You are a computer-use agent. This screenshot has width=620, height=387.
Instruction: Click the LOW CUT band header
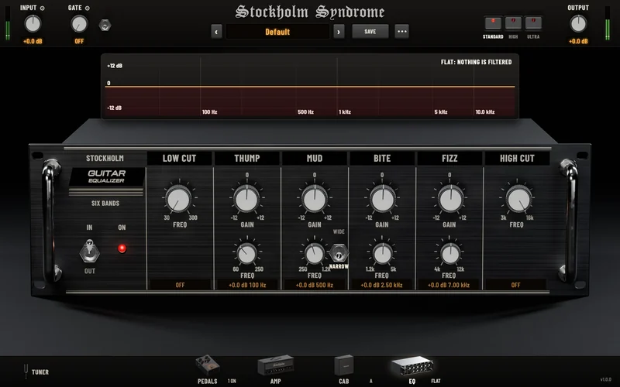point(179,159)
